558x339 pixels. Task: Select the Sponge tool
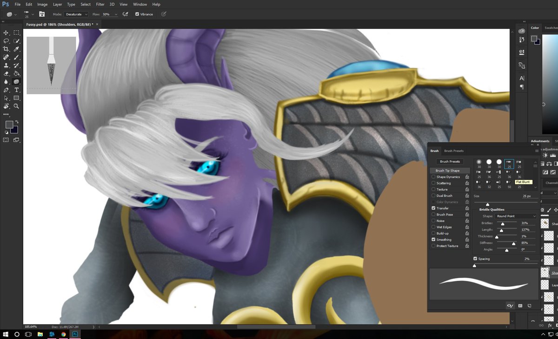tap(16, 81)
